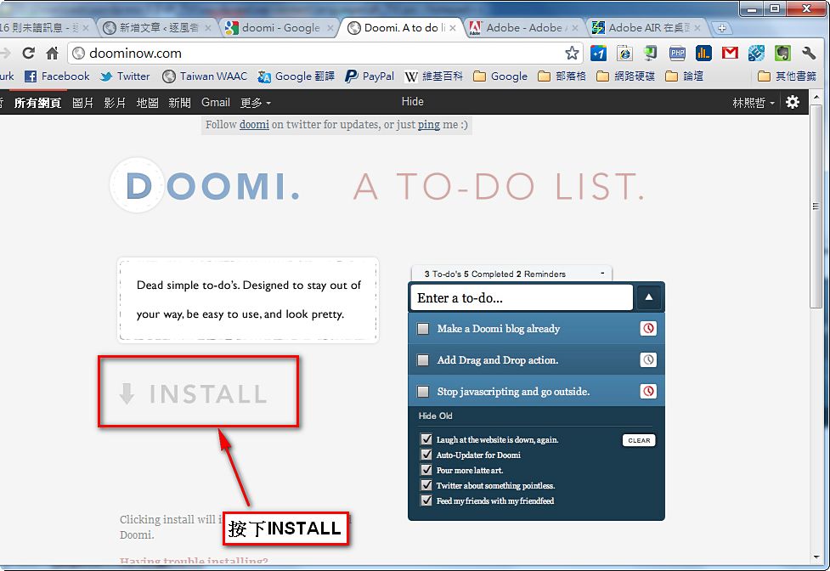Click the PHP extension icon
The image size is (830, 571).
pos(677,53)
